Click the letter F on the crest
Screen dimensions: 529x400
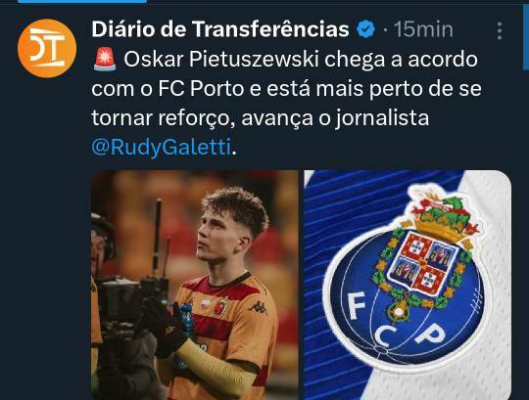click(x=357, y=305)
